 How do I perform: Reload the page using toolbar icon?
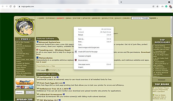click(11, 6)
